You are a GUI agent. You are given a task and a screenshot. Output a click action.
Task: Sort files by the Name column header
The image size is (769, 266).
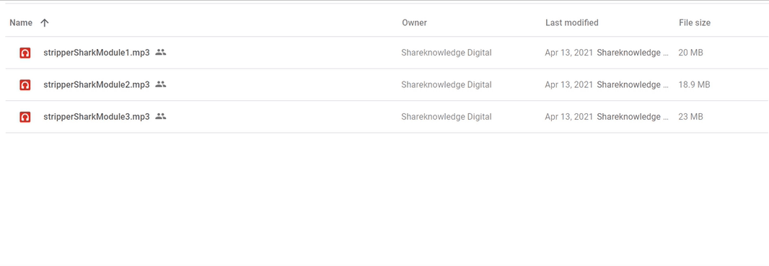pos(21,22)
